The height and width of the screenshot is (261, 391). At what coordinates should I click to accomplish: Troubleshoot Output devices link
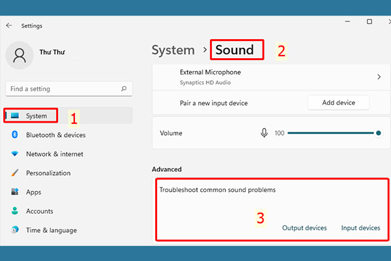[x=304, y=228]
